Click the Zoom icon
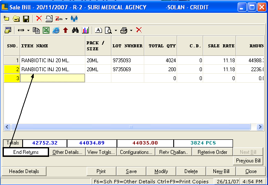 click(x=59, y=19)
